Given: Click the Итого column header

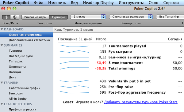Looking at the screenshot, I should (101, 39).
